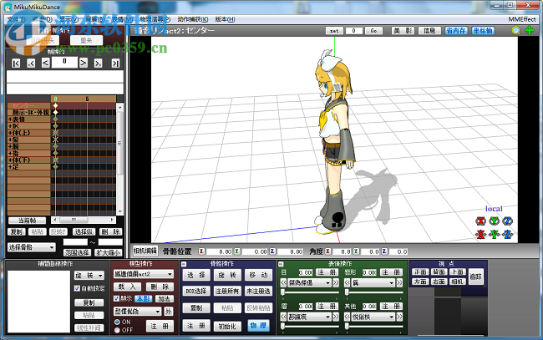Next 其他 morph arrow
Screen dimensions: 543x340
tap(399, 317)
